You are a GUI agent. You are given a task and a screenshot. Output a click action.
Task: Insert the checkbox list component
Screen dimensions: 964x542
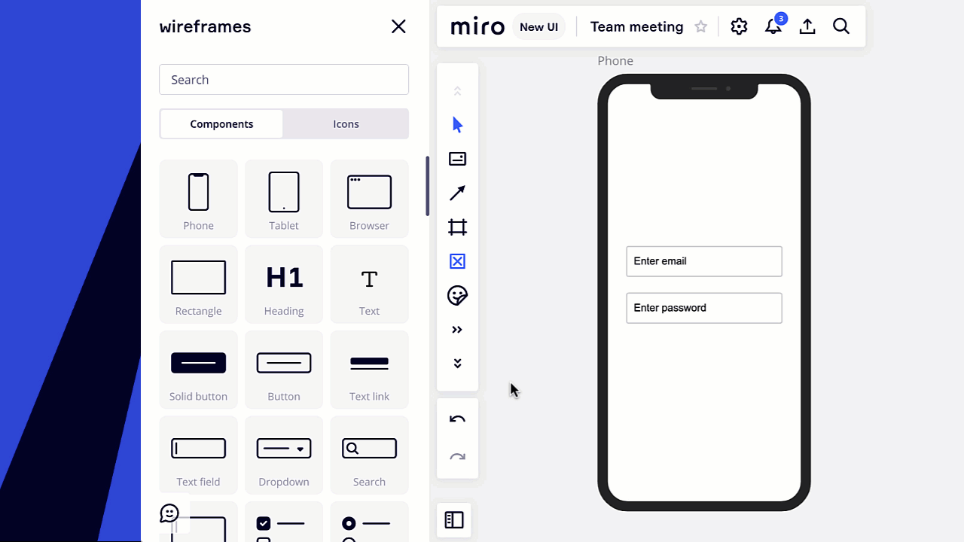[x=284, y=522]
